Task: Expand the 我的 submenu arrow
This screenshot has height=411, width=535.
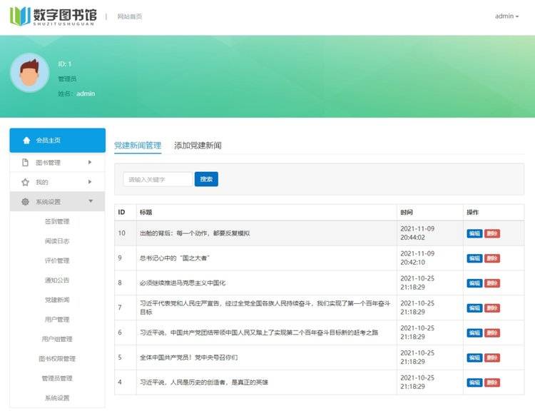Action: click(x=90, y=183)
